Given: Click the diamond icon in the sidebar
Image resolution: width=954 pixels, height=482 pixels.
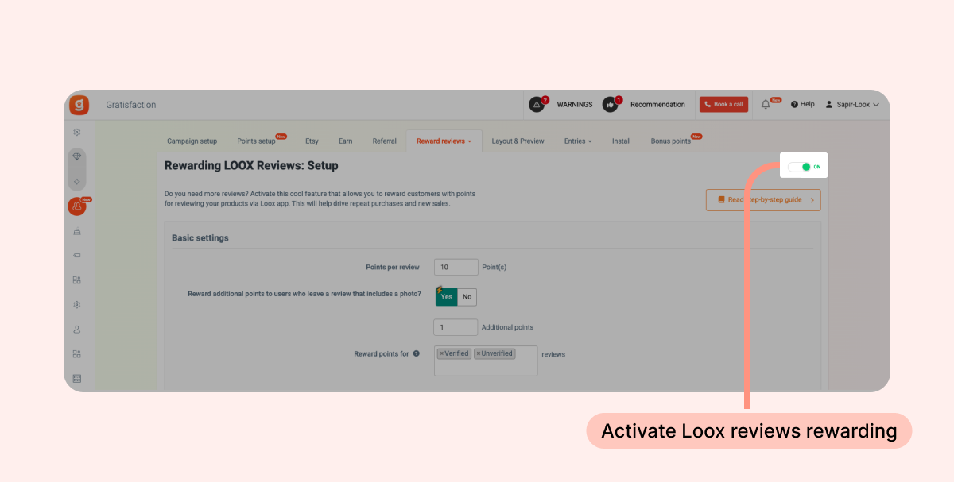Looking at the screenshot, I should 77,157.
